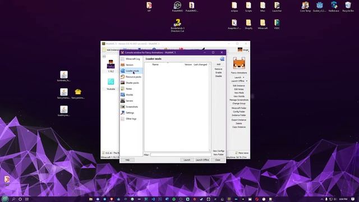Open the PokeMMO desktop shortcut
The image size is (359, 202).
(177, 7)
